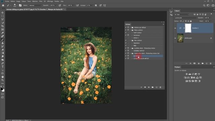The height and width of the screenshot is (121, 215).
Task: Stop action playback or recording
Action: pos(141,87)
